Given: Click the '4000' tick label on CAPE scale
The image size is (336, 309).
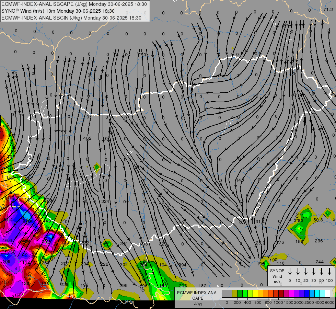Looking at the screenshot, I should 319,302.
